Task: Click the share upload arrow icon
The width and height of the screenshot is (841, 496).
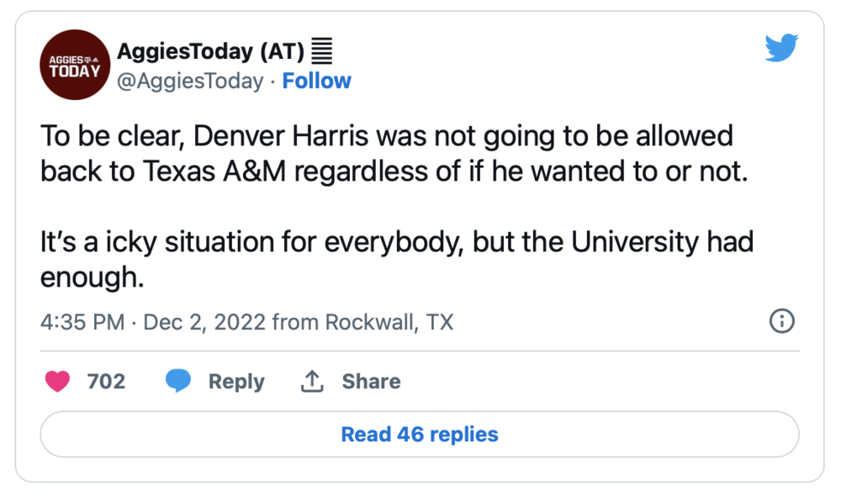Action: point(312,382)
